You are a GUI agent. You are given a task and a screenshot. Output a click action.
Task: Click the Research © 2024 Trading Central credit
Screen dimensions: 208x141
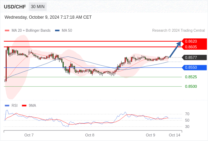[178, 31]
